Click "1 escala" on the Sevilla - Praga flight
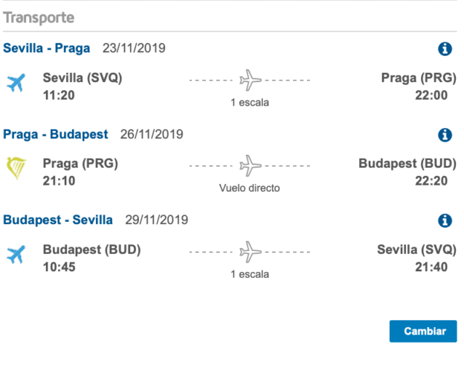Image resolution: width=464 pixels, height=368 pixels. (x=250, y=103)
